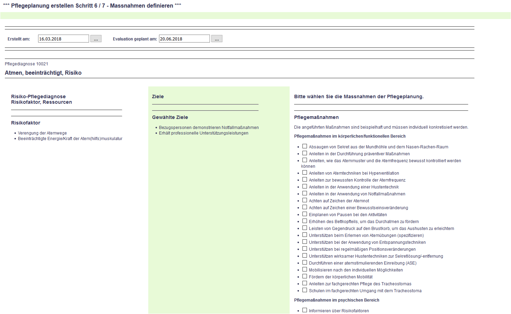
Task: Select Anleiten zur bewussten Kontrolle der Atemfrequenz
Action: coord(305,179)
